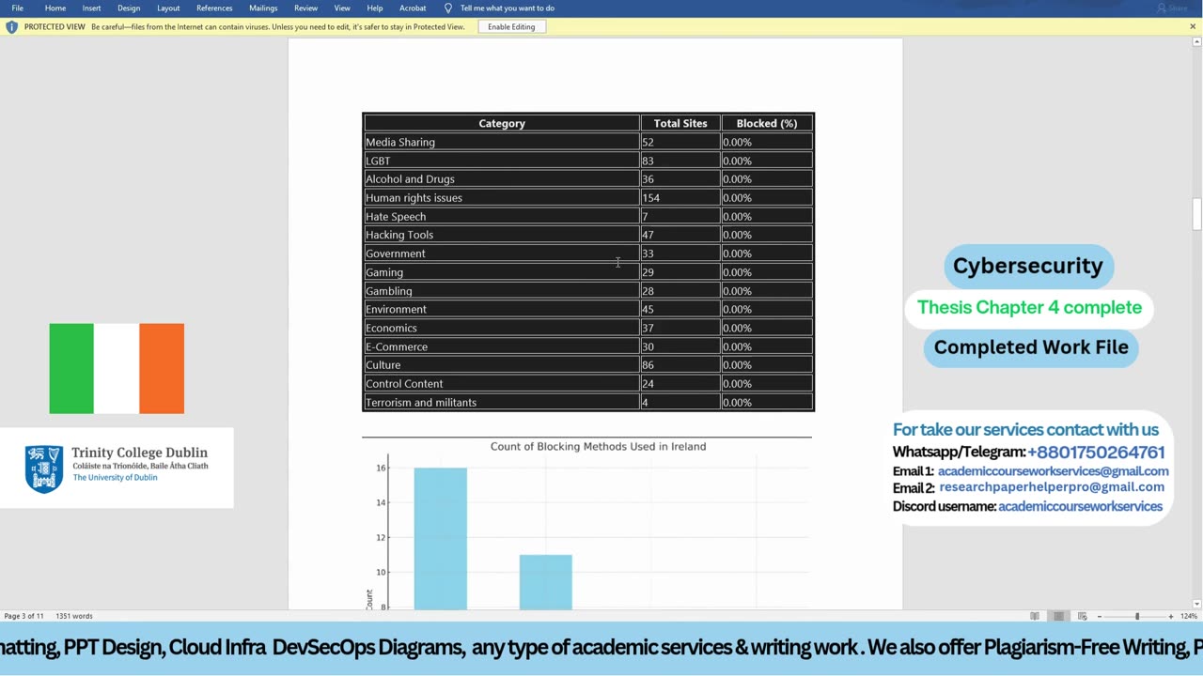Viewport: 1203px width, 676px height.
Task: Click the zoom in plus icon
Action: [1171, 616]
